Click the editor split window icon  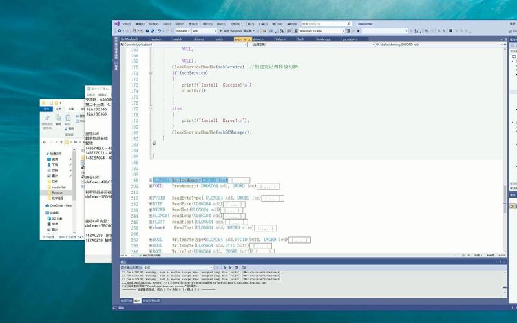505,44
